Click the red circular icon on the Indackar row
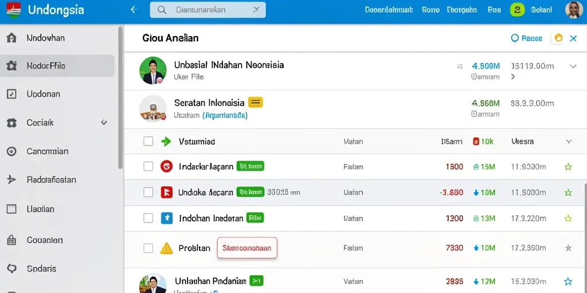Viewport: 587px width, 293px height. coord(166,167)
